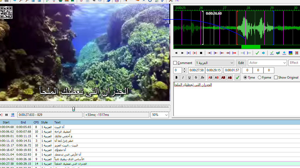Image resolution: width=300 pixels, height=168 pixels.
Task: Decrease layer number with down stepper
Action: tap(184, 72)
